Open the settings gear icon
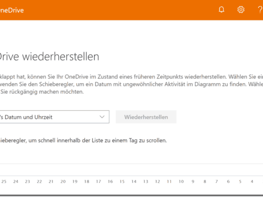The image size is (263, 212). (241, 10)
